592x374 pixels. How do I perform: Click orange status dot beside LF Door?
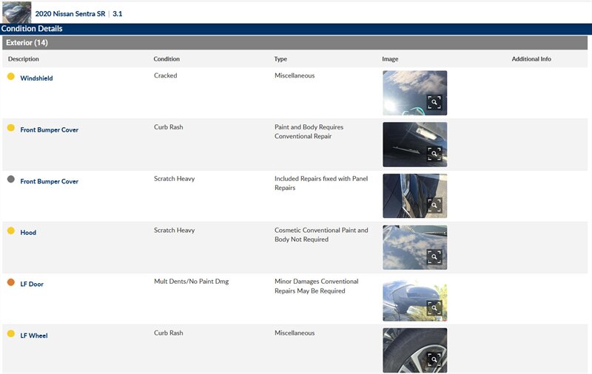coord(11,282)
